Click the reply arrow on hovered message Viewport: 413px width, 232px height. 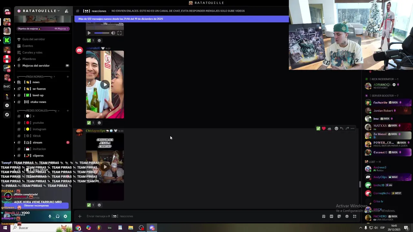[x=342, y=129]
